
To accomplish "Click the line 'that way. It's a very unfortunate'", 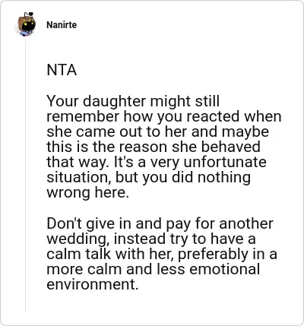I will pos(157,162).
